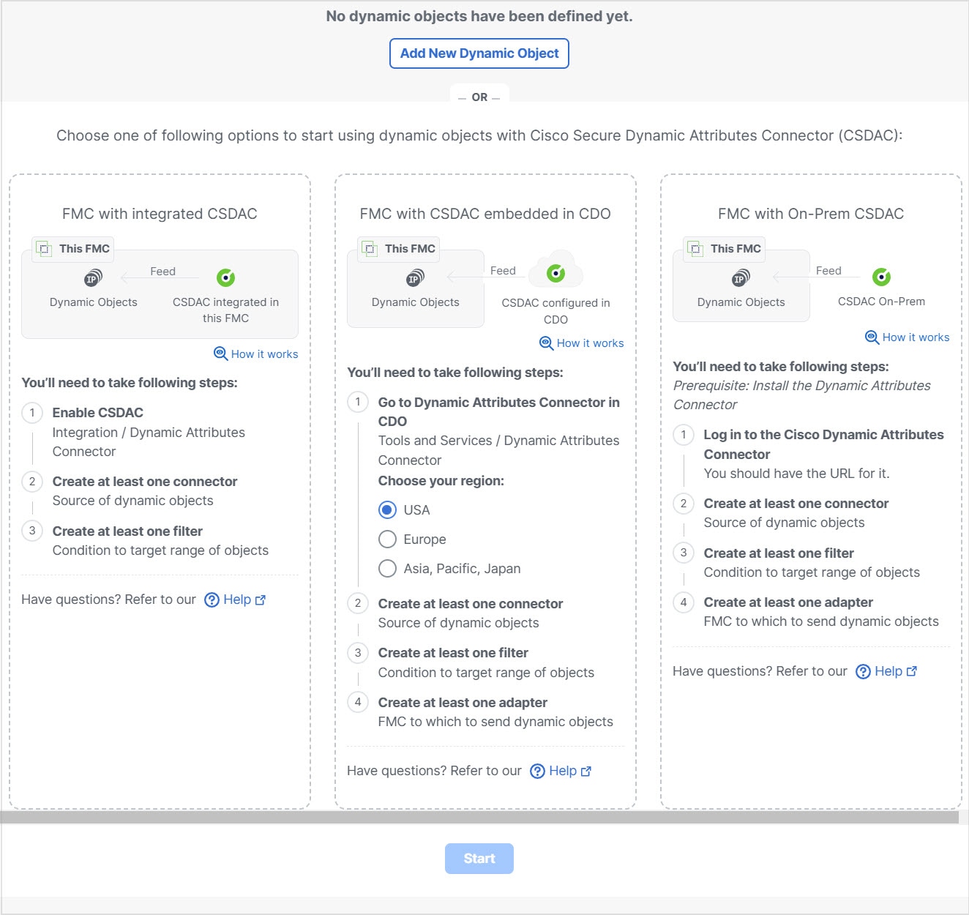
Task: Click the question mark Help icon in the CDO card
Action: coord(538,770)
